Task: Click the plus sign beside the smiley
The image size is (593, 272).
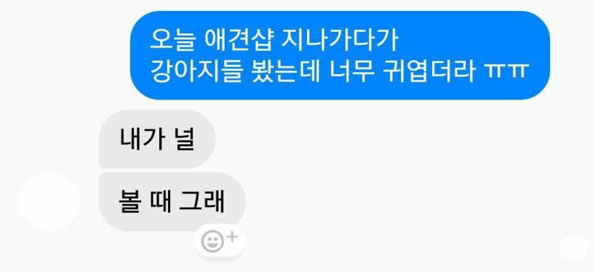Action: tap(232, 237)
